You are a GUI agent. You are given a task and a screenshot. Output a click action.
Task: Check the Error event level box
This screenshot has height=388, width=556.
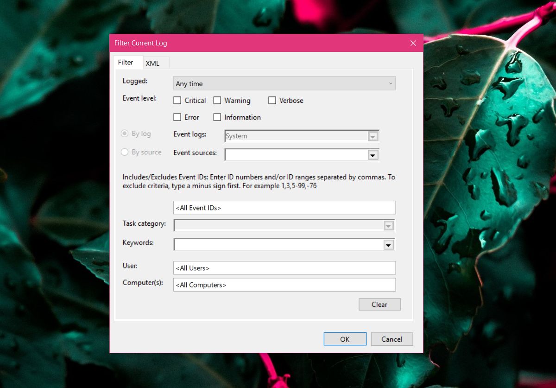coord(177,117)
